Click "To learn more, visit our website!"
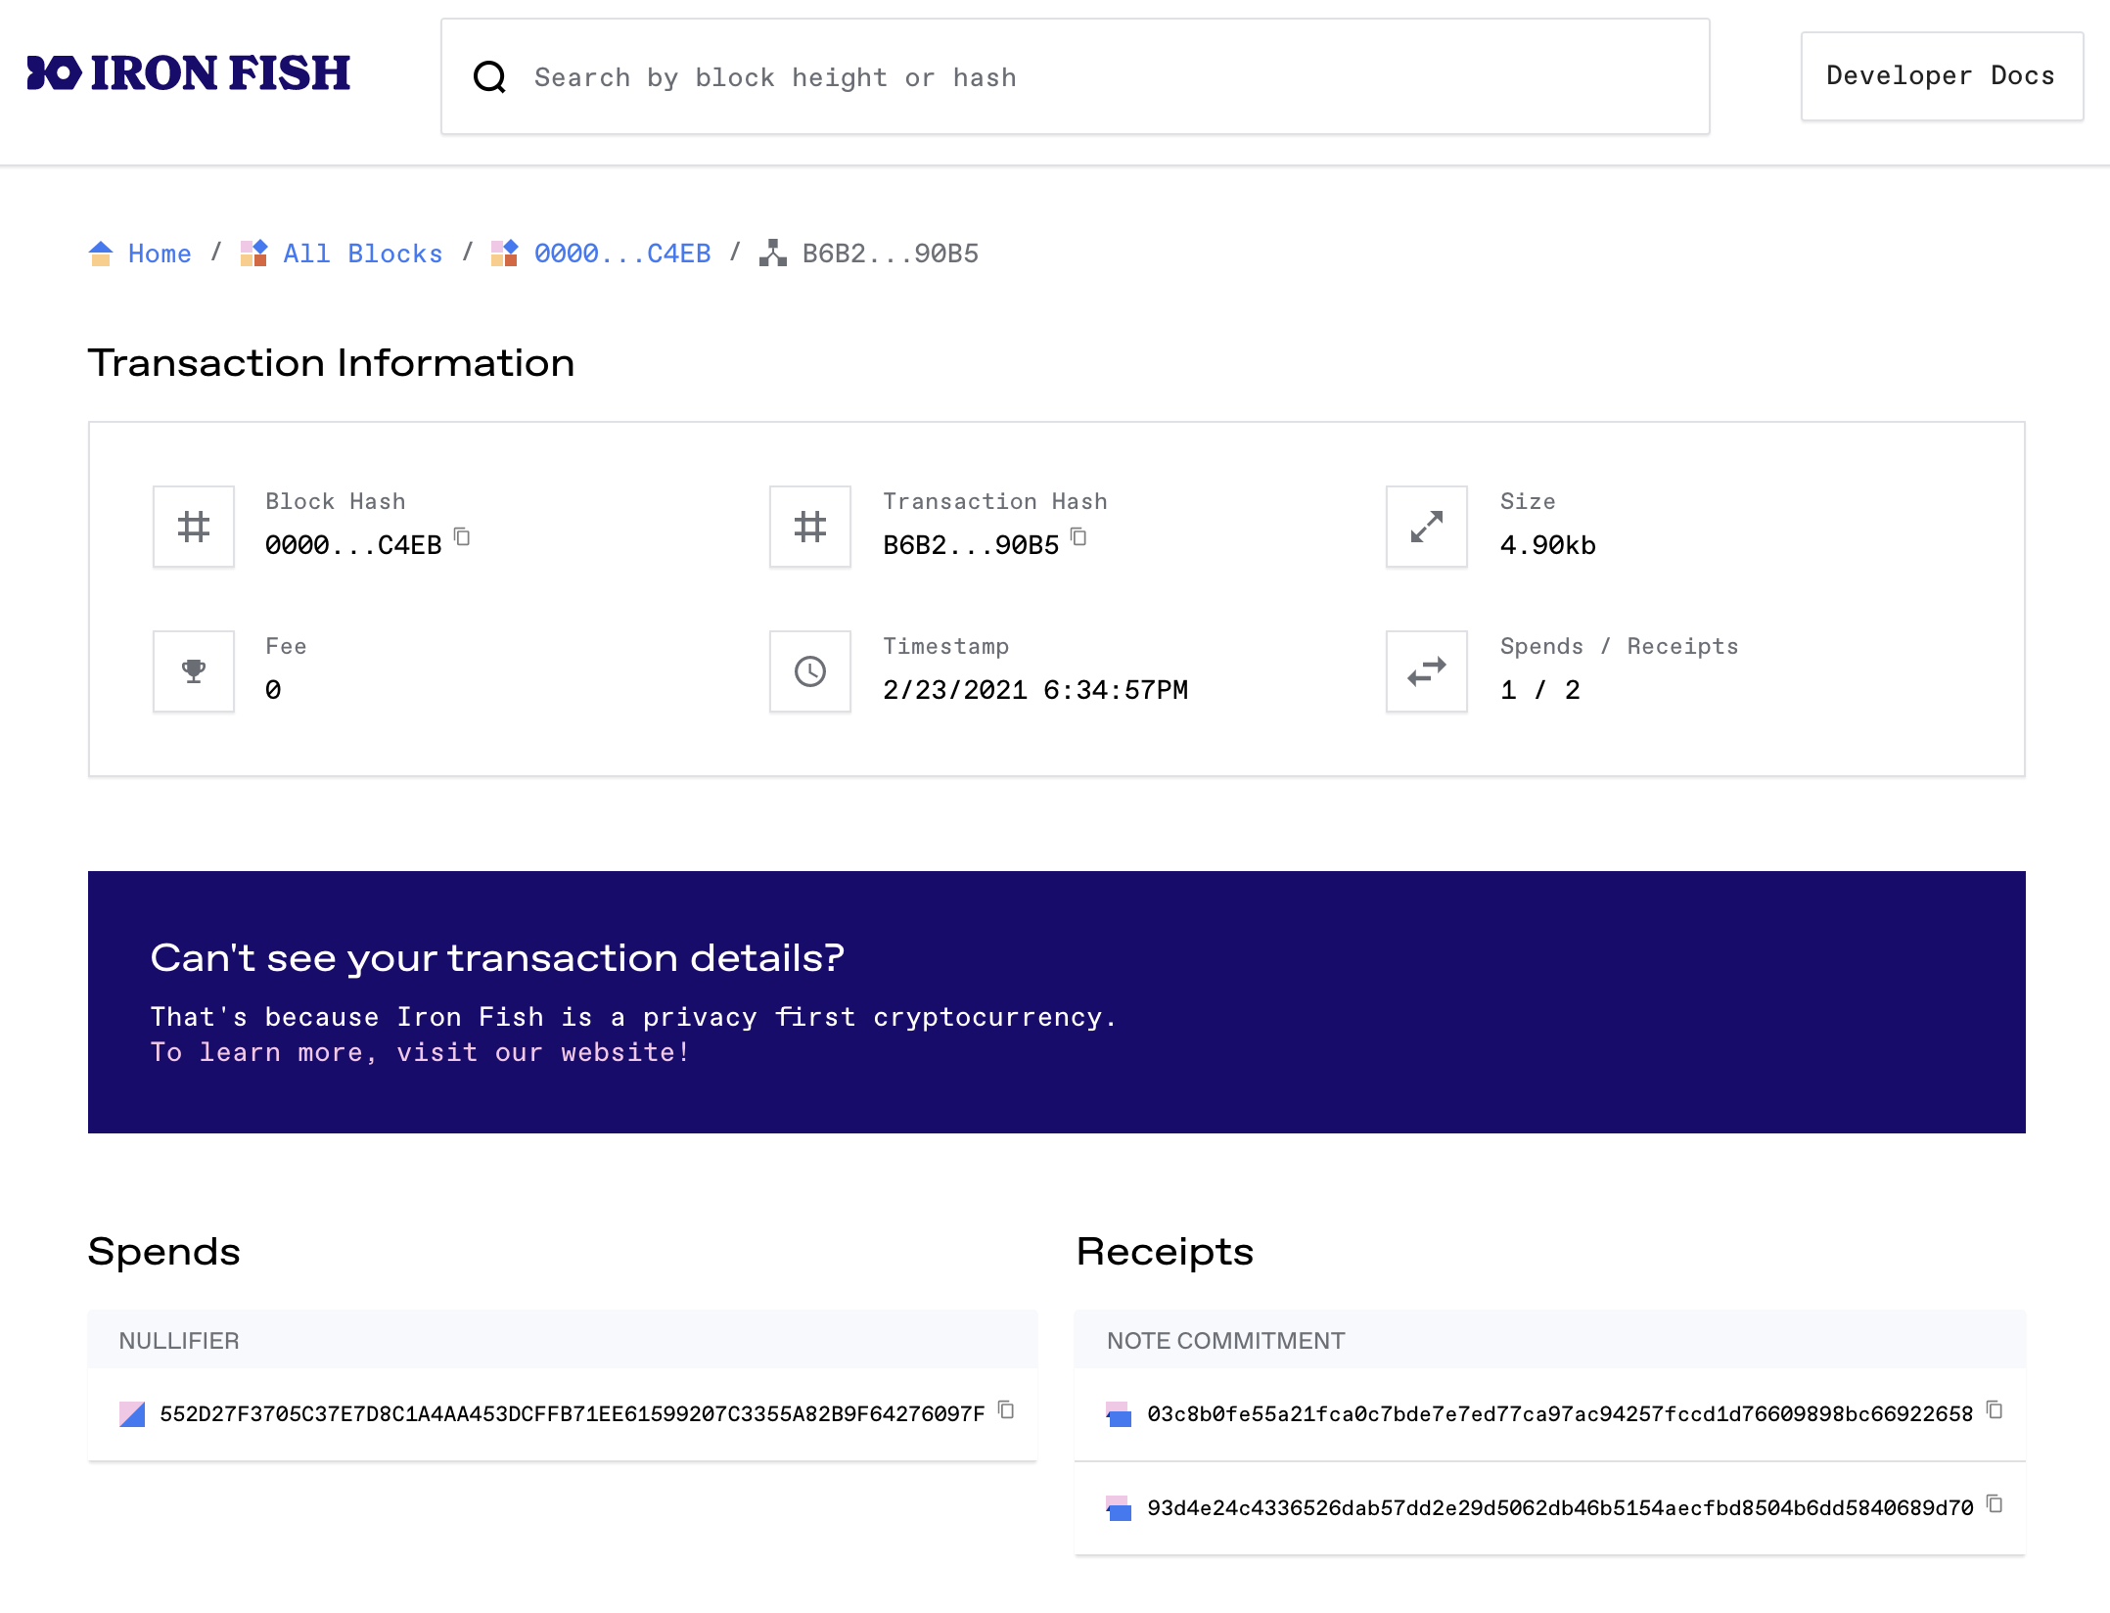 pyautogui.click(x=420, y=1053)
